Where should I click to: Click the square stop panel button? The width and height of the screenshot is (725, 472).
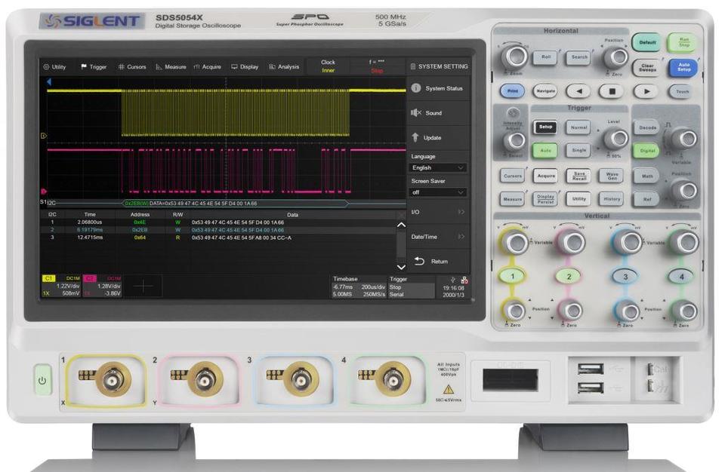[x=612, y=91]
